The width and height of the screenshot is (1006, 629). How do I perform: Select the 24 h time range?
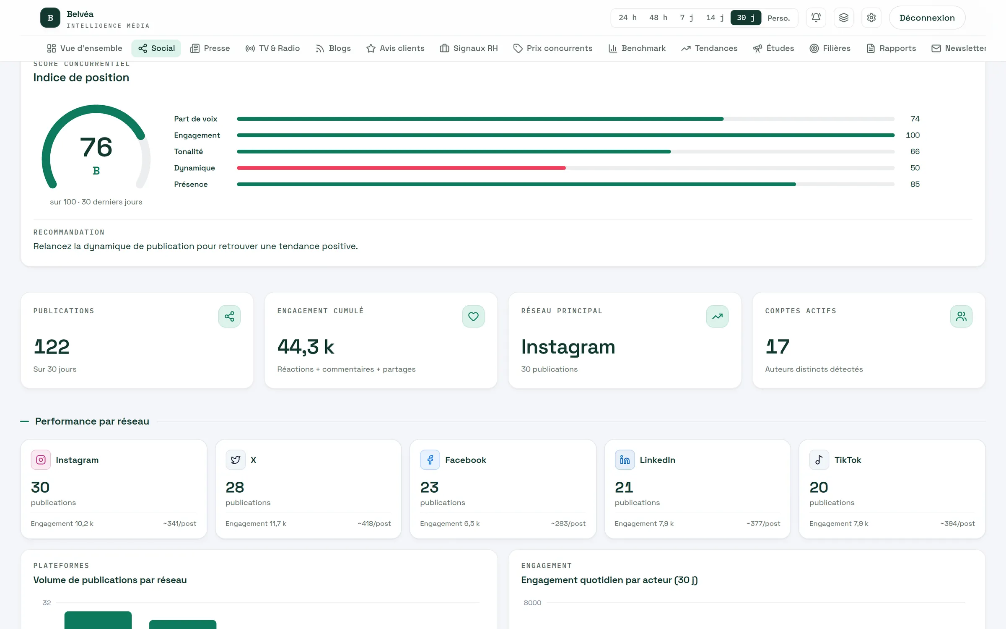627,18
